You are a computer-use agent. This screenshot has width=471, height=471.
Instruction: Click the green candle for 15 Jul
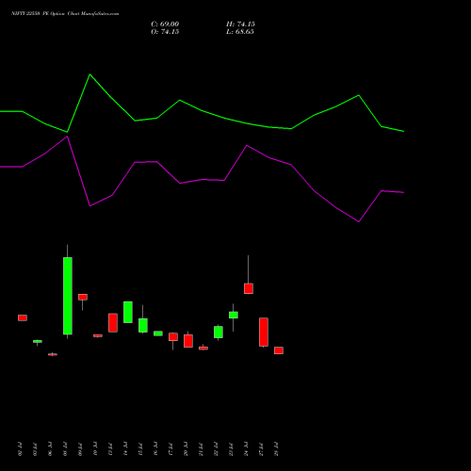click(143, 325)
